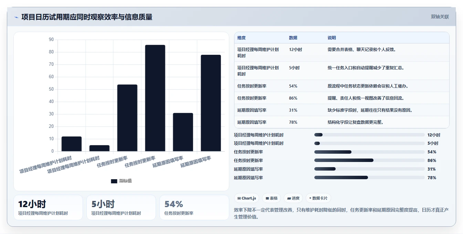Click the 90 tick on the chart's y-axis
Viewport: 463px width, 234px height.
click(51, 40)
